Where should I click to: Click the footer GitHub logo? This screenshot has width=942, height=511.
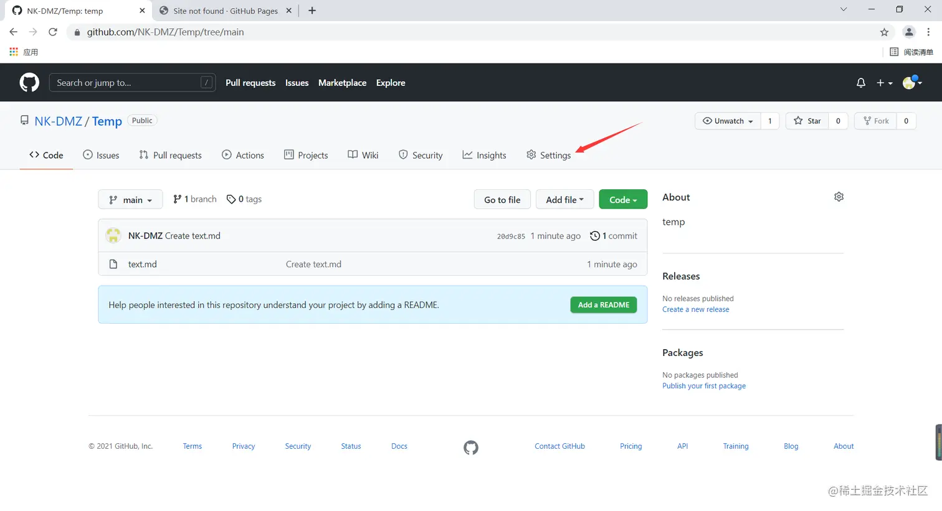(471, 448)
